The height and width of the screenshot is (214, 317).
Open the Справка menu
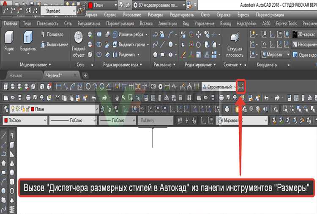pyautogui.click(x=224, y=15)
